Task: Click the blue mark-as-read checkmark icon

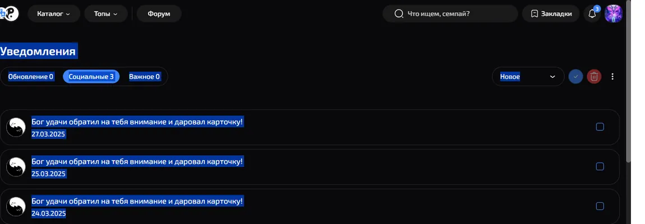Action: click(x=575, y=77)
